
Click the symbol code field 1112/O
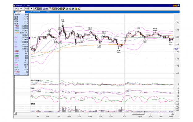click(20, 12)
